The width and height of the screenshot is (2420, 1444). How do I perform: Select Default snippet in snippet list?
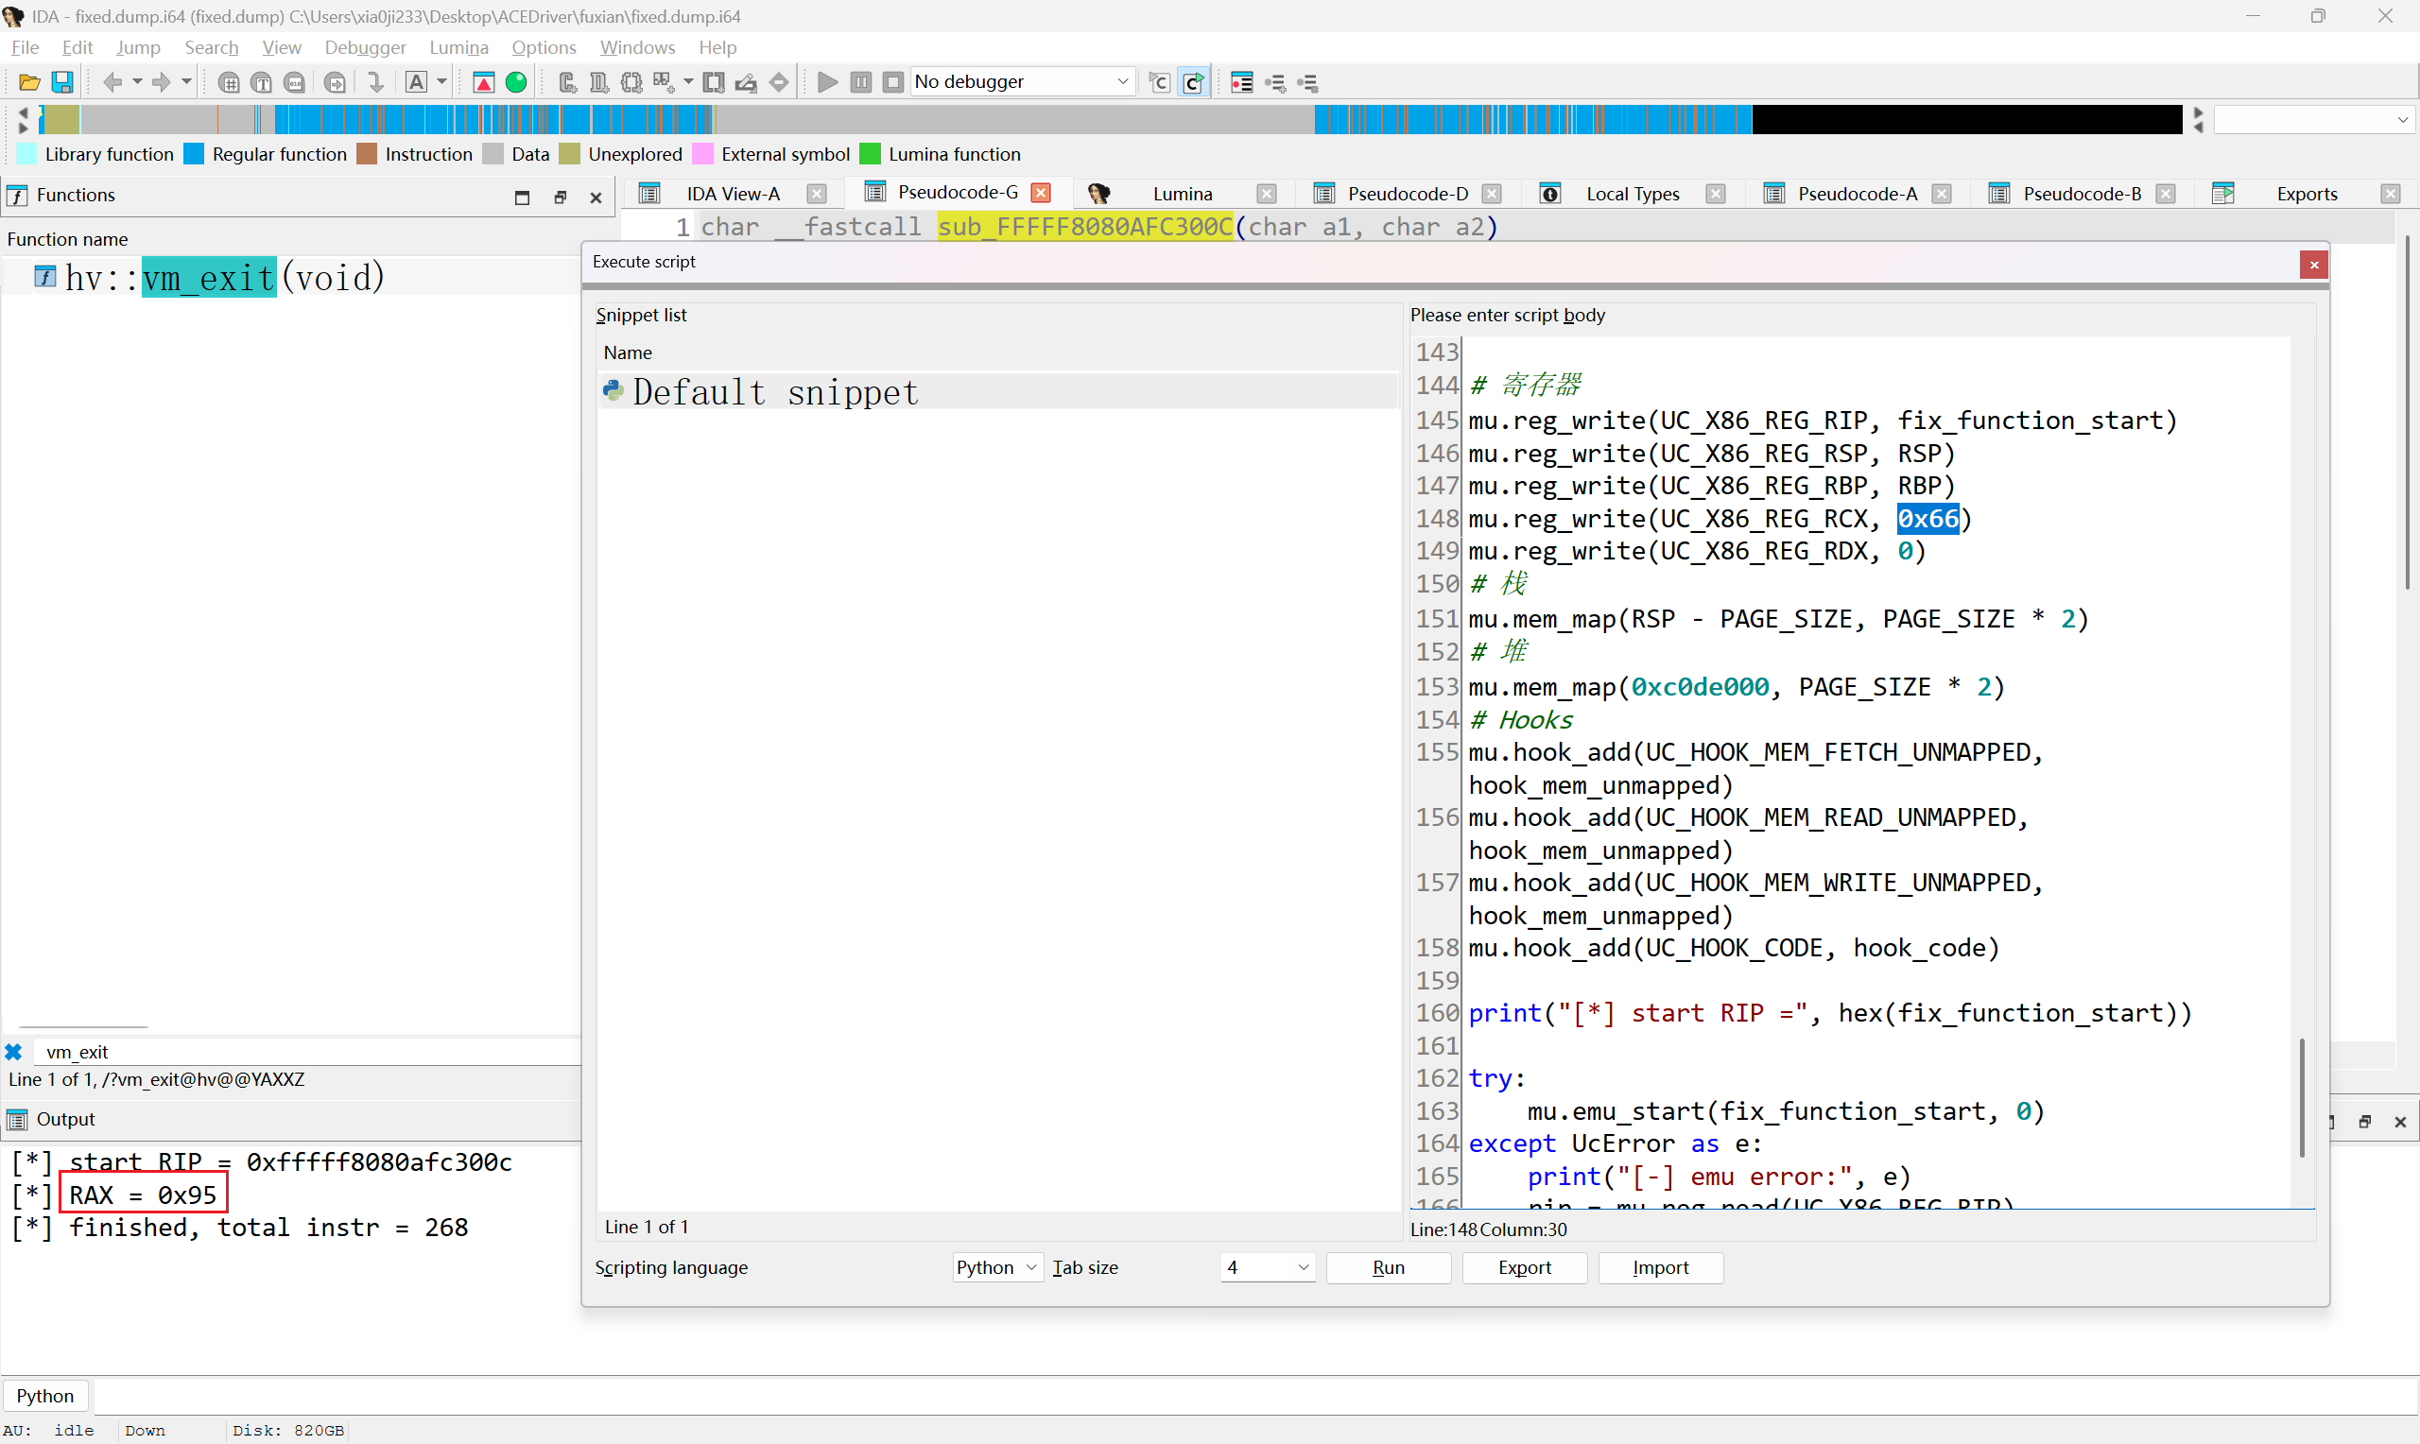pyautogui.click(x=774, y=392)
